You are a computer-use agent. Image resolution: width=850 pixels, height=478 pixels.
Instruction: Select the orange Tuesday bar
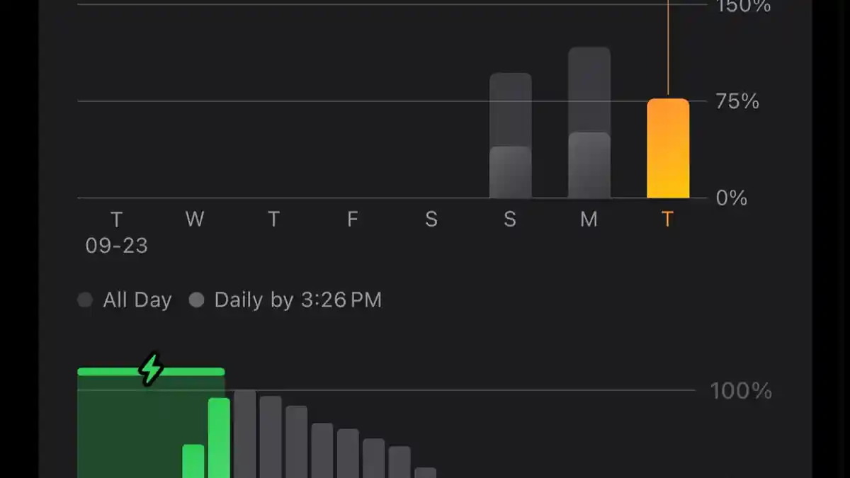coord(667,149)
